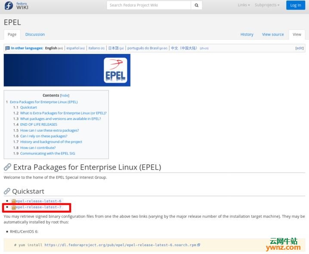Click the search Fedora Project Wiki field

coord(149,5)
